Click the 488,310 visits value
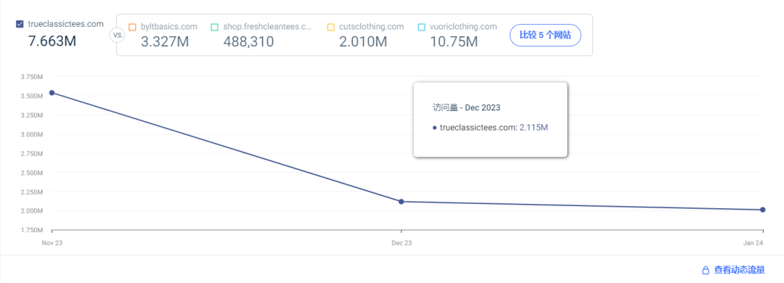Image resolution: width=784 pixels, height=283 pixels. click(x=248, y=41)
